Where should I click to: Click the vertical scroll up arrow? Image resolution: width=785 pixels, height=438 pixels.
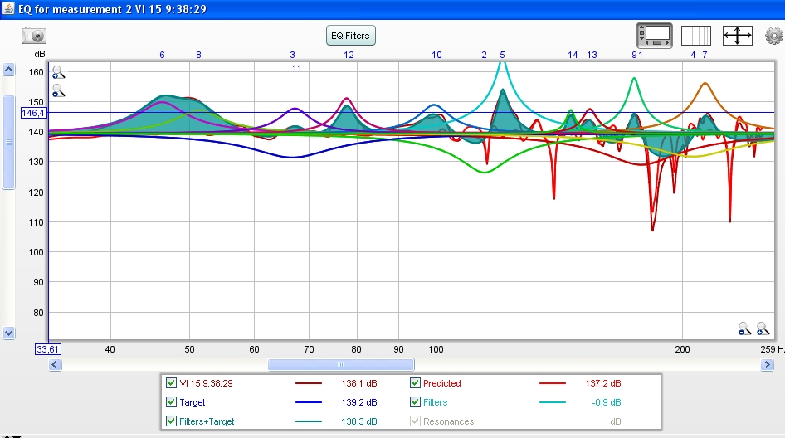(8, 69)
